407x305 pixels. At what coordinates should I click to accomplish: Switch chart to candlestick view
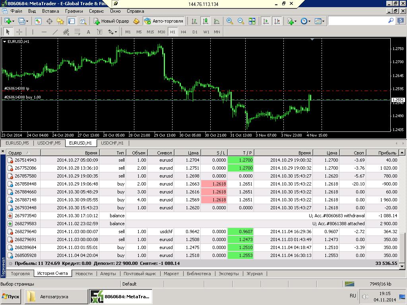pyautogui.click(x=205, y=21)
